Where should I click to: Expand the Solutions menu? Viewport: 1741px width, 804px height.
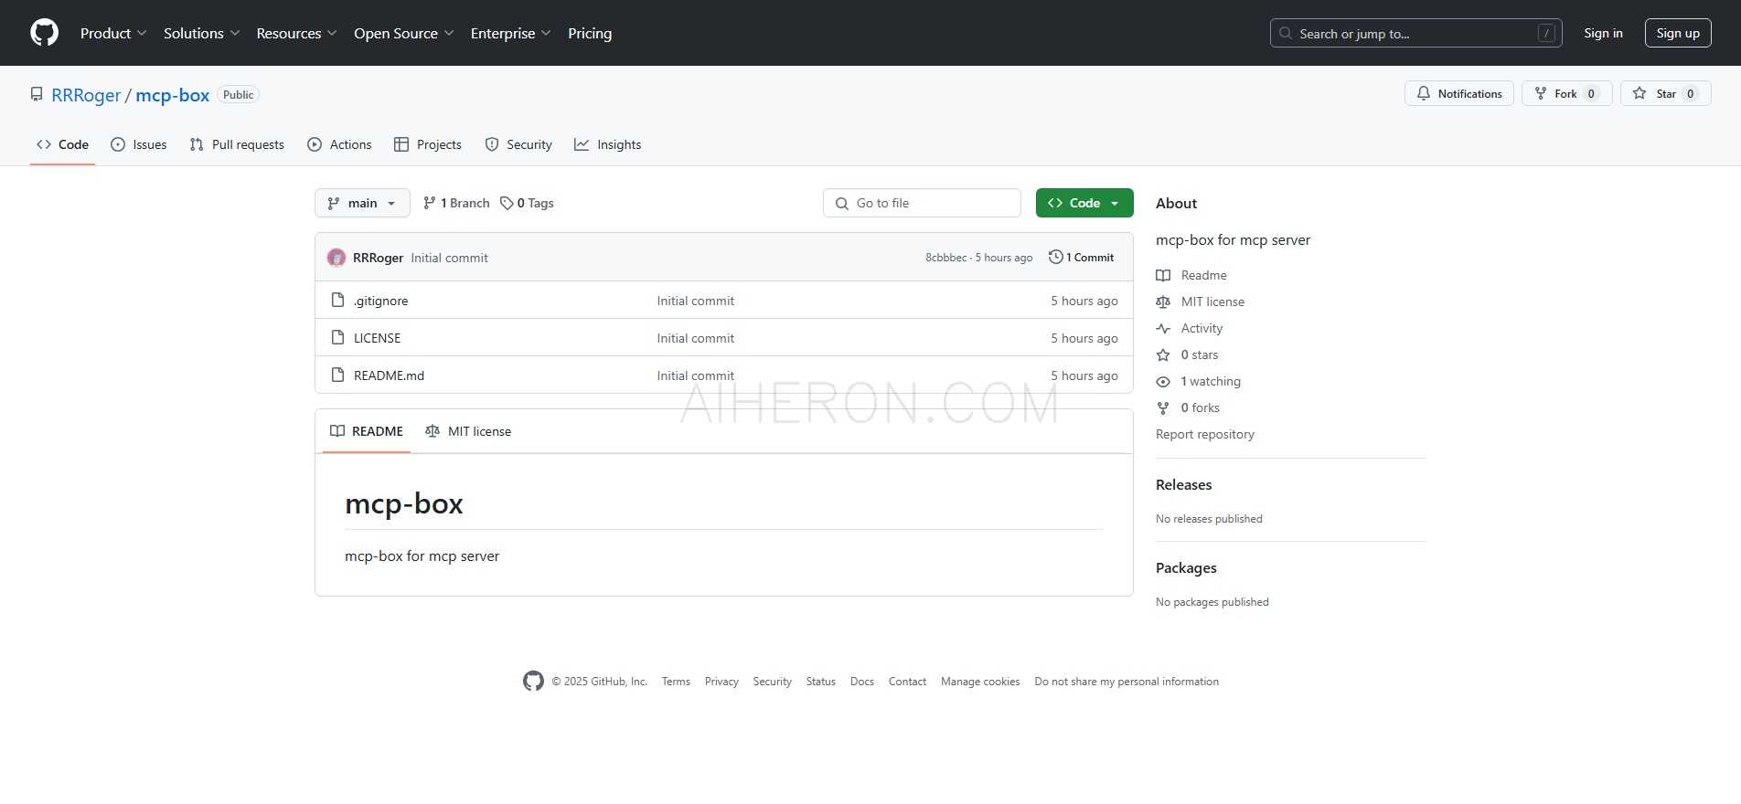tap(201, 33)
